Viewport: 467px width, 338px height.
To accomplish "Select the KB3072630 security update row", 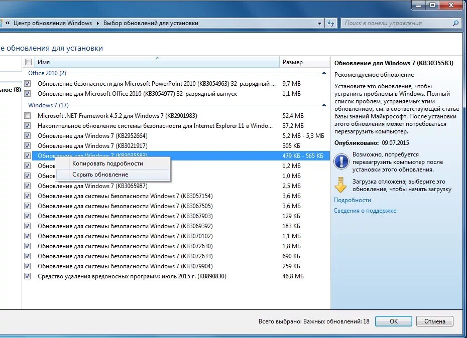I will point(181,246).
